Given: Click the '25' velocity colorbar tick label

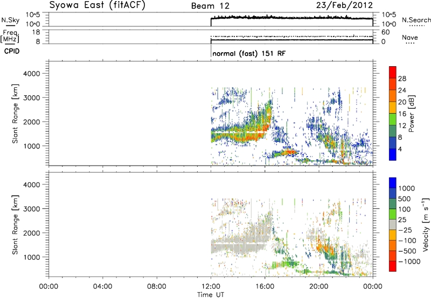Looking at the screenshot, I should pyautogui.click(x=402, y=220).
